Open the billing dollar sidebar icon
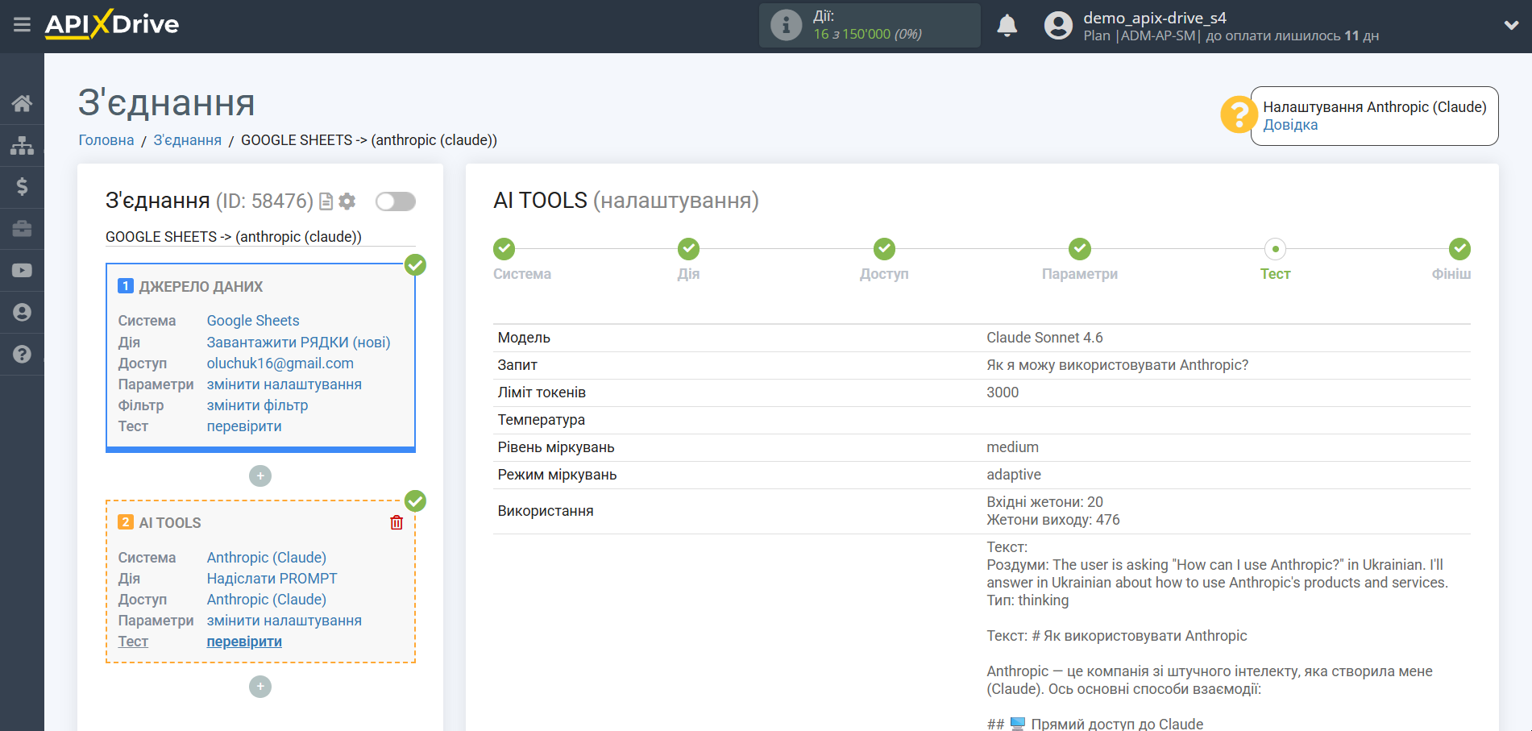 22,187
